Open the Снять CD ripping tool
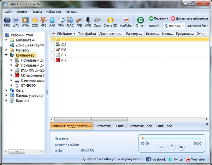The width and height of the screenshot is (212, 165). (110, 21)
